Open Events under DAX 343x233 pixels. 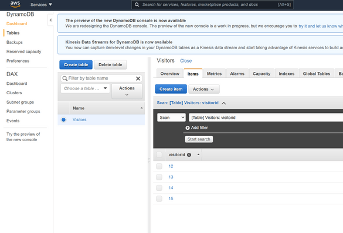13,121
